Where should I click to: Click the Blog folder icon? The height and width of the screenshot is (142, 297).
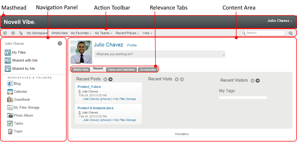[x=10, y=83]
